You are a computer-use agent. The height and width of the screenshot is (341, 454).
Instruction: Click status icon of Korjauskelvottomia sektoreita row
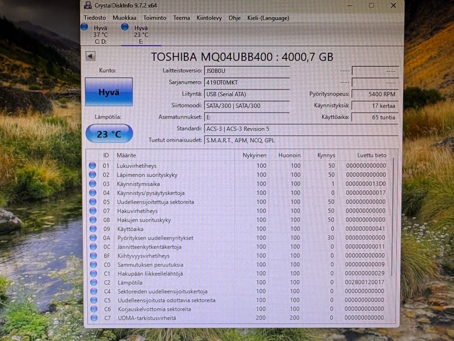point(94,309)
